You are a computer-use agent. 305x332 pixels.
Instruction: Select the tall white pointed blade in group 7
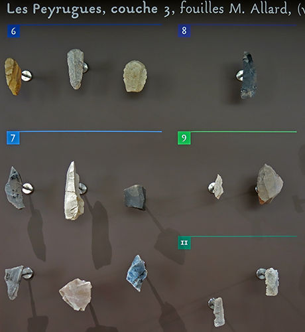[74, 191]
